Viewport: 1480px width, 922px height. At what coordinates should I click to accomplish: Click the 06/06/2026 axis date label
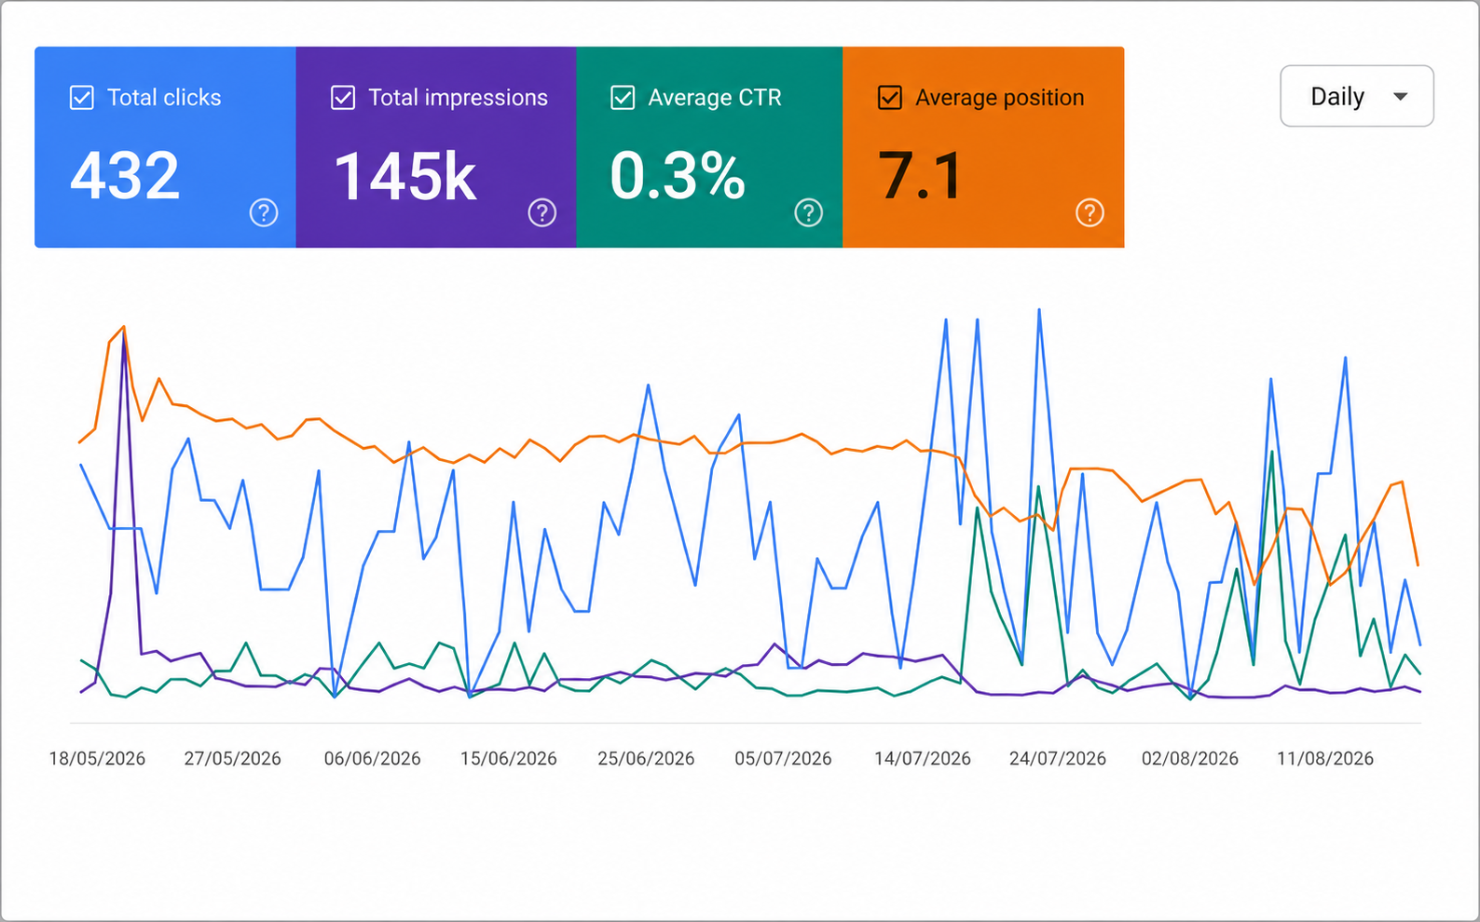coord(372,758)
